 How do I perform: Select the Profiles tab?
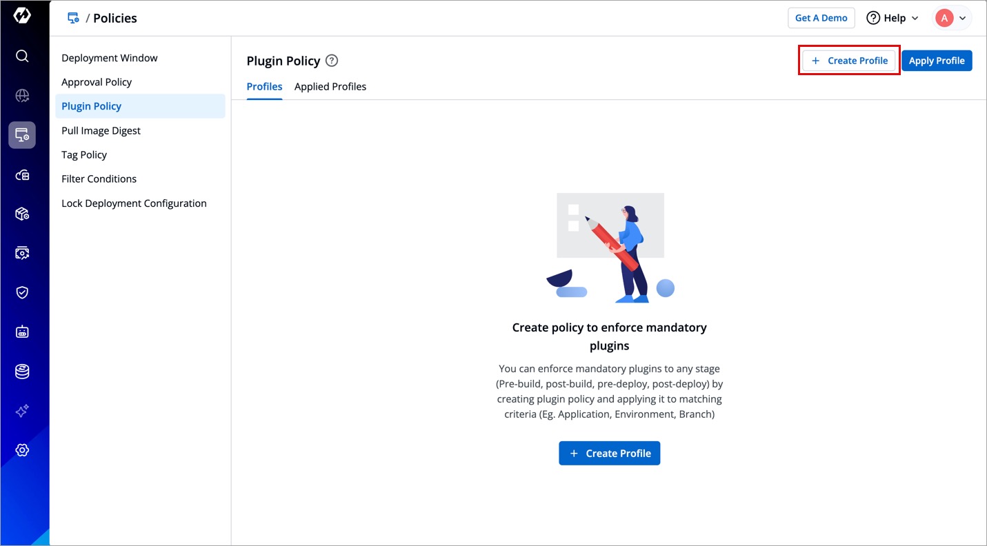click(x=264, y=87)
